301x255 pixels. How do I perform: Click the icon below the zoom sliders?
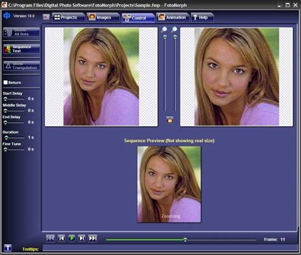click(x=170, y=120)
